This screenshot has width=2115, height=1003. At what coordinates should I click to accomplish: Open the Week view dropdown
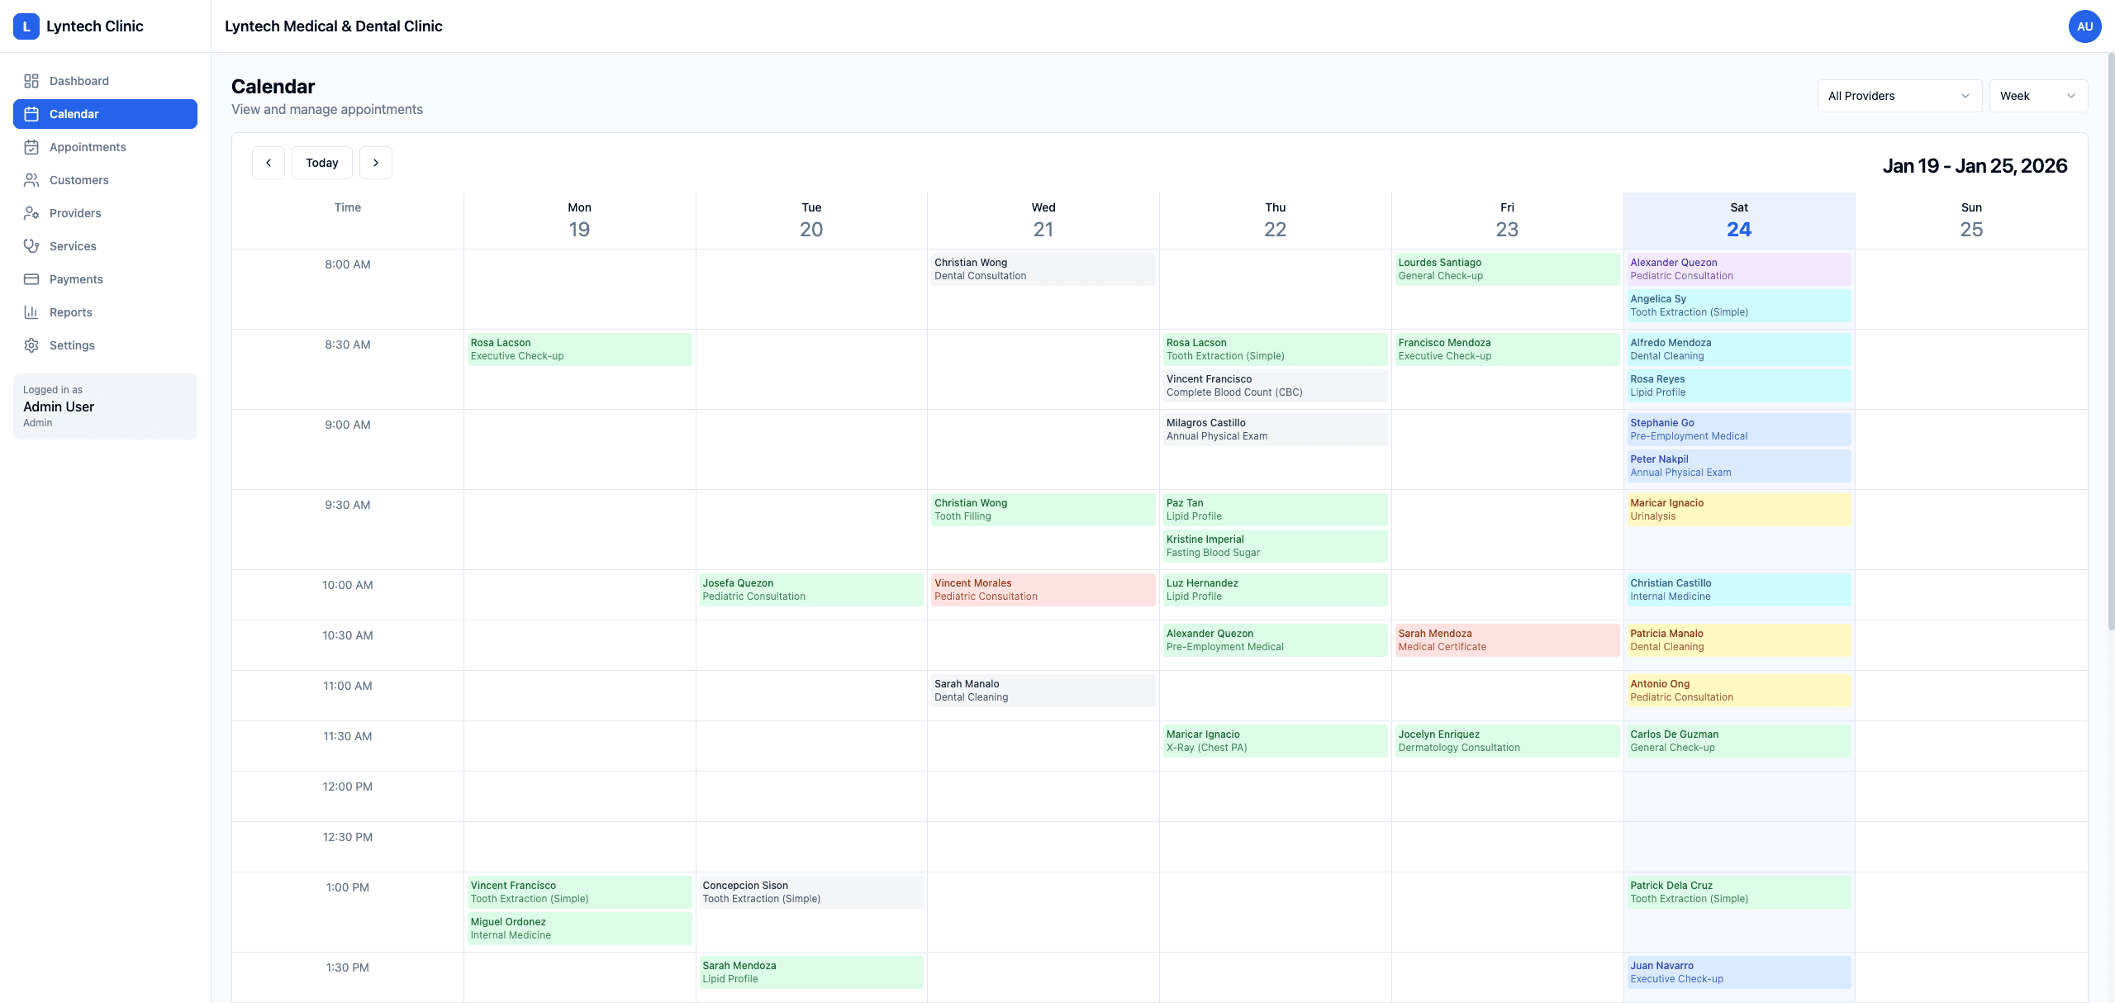point(2038,96)
